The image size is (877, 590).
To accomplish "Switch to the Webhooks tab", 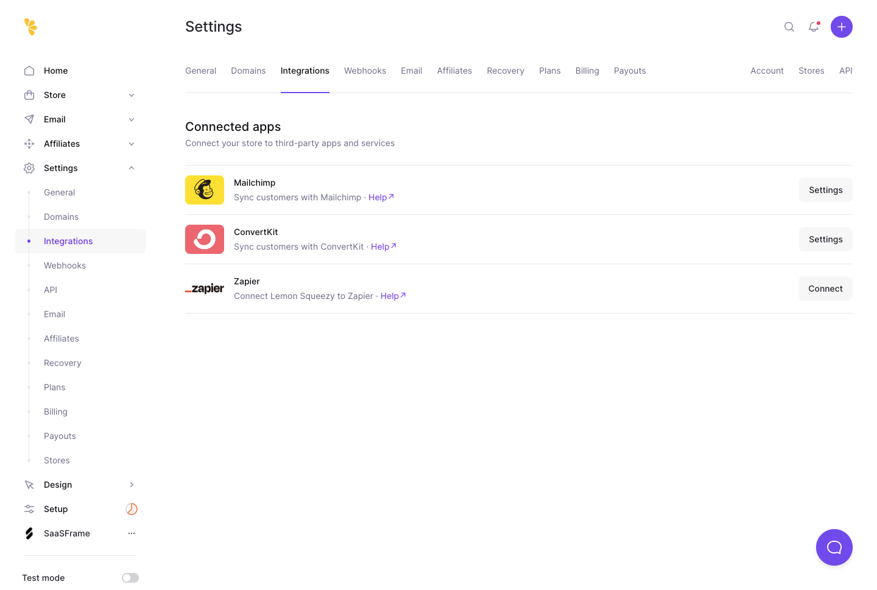I will point(365,71).
